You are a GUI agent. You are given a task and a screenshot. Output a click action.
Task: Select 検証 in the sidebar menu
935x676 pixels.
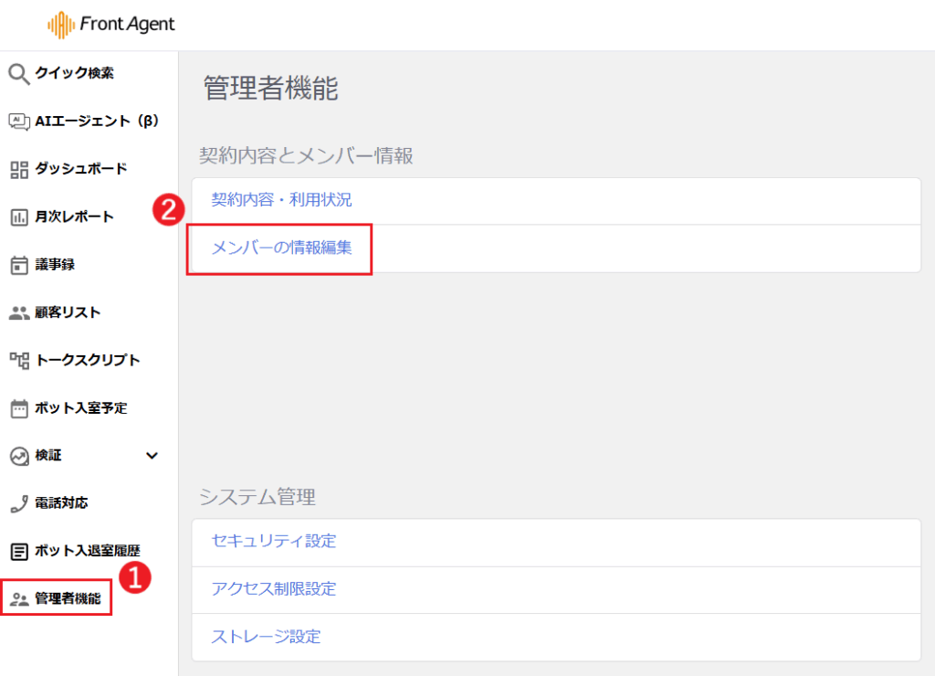48,455
